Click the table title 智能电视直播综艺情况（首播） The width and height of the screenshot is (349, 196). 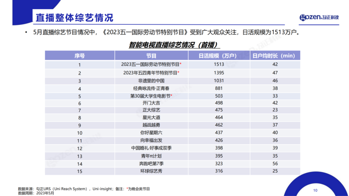tap(174, 45)
